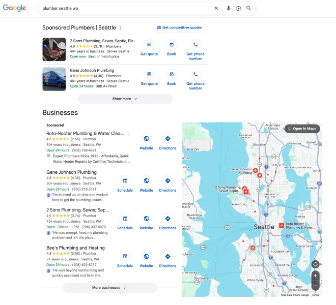Schedule with 2 Sons Plumbing business listing
This screenshot has height=305, width=336.
[x=125, y=222]
